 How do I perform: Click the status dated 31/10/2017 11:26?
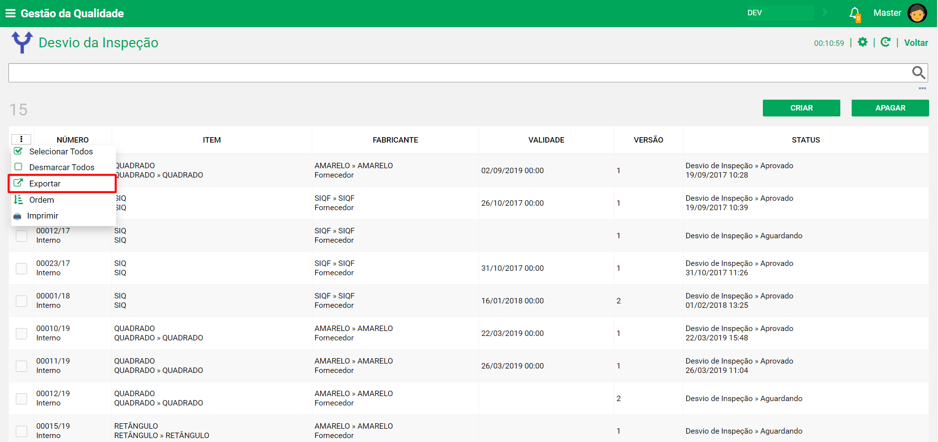[x=739, y=268]
